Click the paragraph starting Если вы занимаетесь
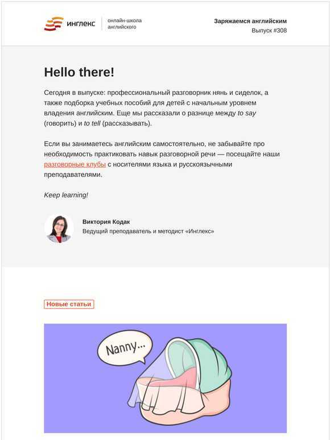 [x=162, y=159]
